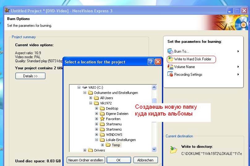Expand the All Users folder node
Viewport: 250px width, 166px height.
[91, 98]
